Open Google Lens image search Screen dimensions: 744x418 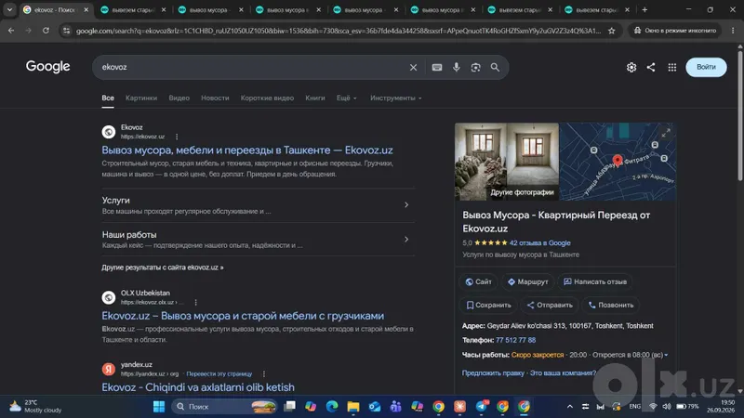[475, 67]
